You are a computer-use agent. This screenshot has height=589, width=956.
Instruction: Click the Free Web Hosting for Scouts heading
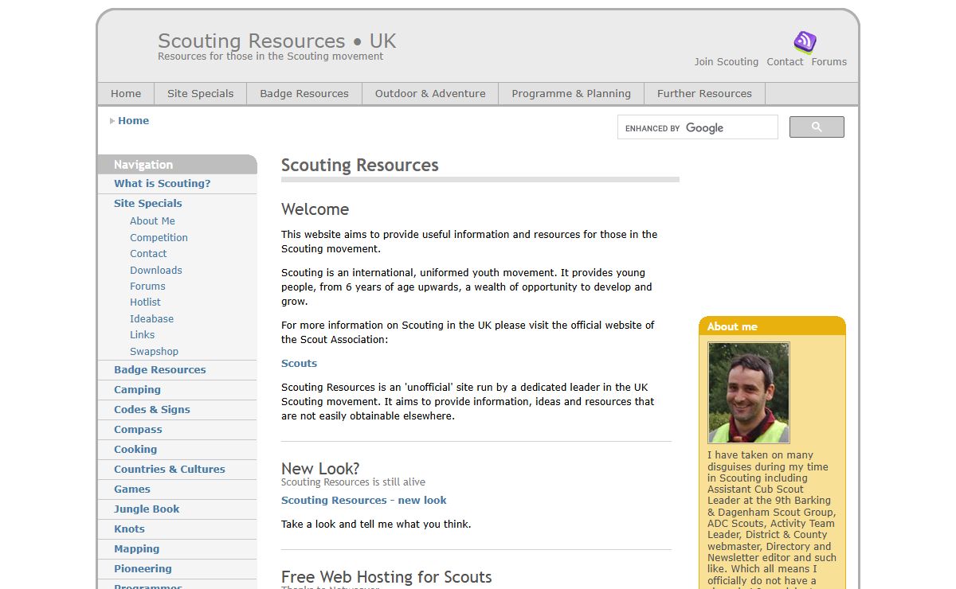pos(386,577)
